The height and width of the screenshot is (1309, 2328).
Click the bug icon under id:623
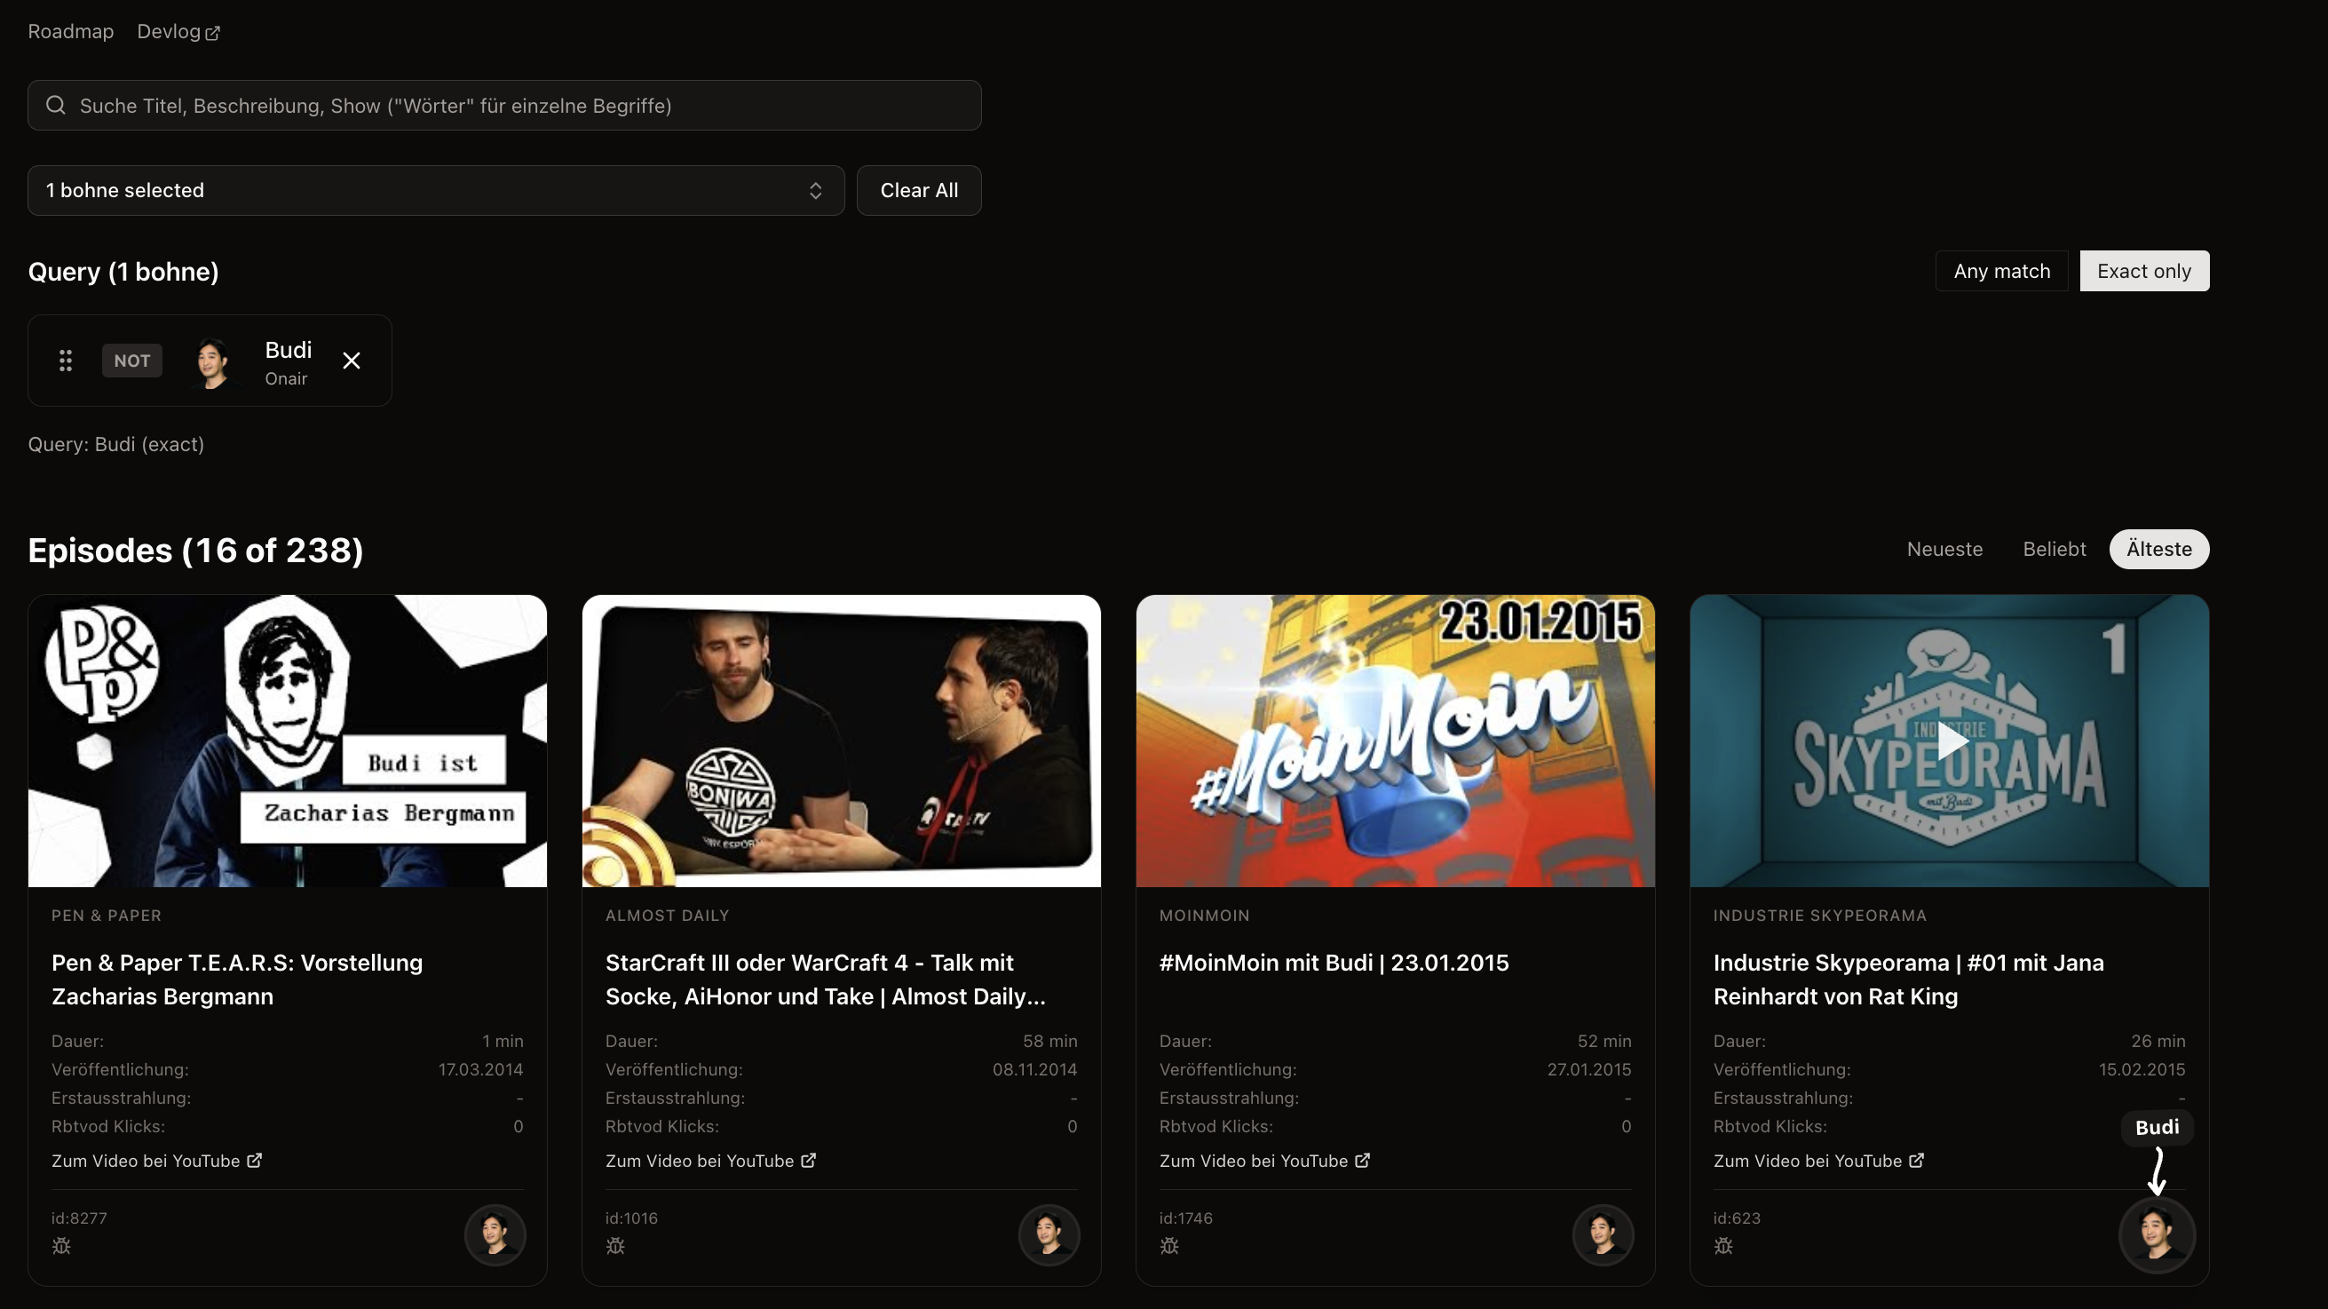(1723, 1246)
